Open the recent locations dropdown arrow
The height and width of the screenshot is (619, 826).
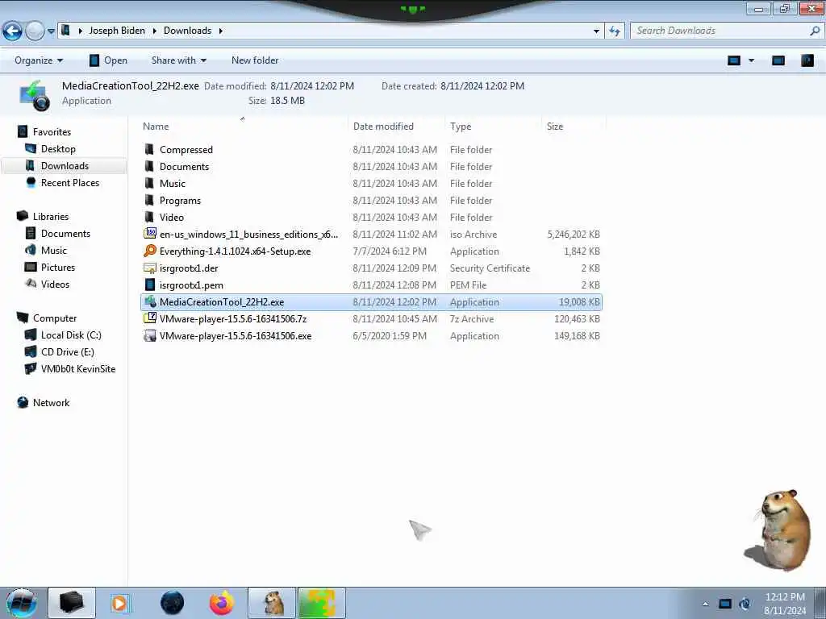51,31
